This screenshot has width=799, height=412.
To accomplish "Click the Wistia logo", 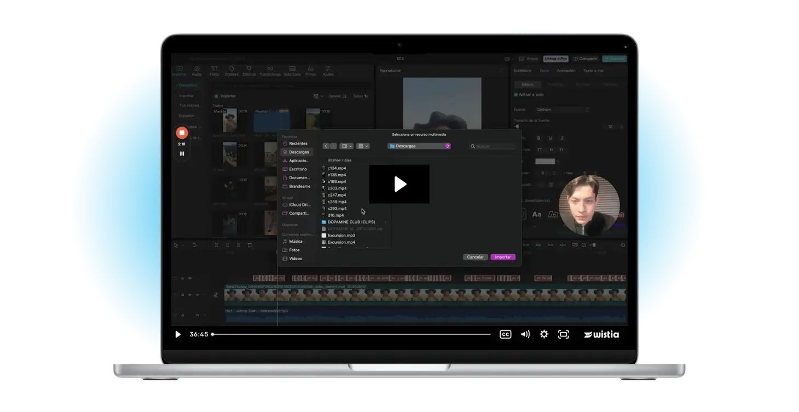I will coord(601,334).
